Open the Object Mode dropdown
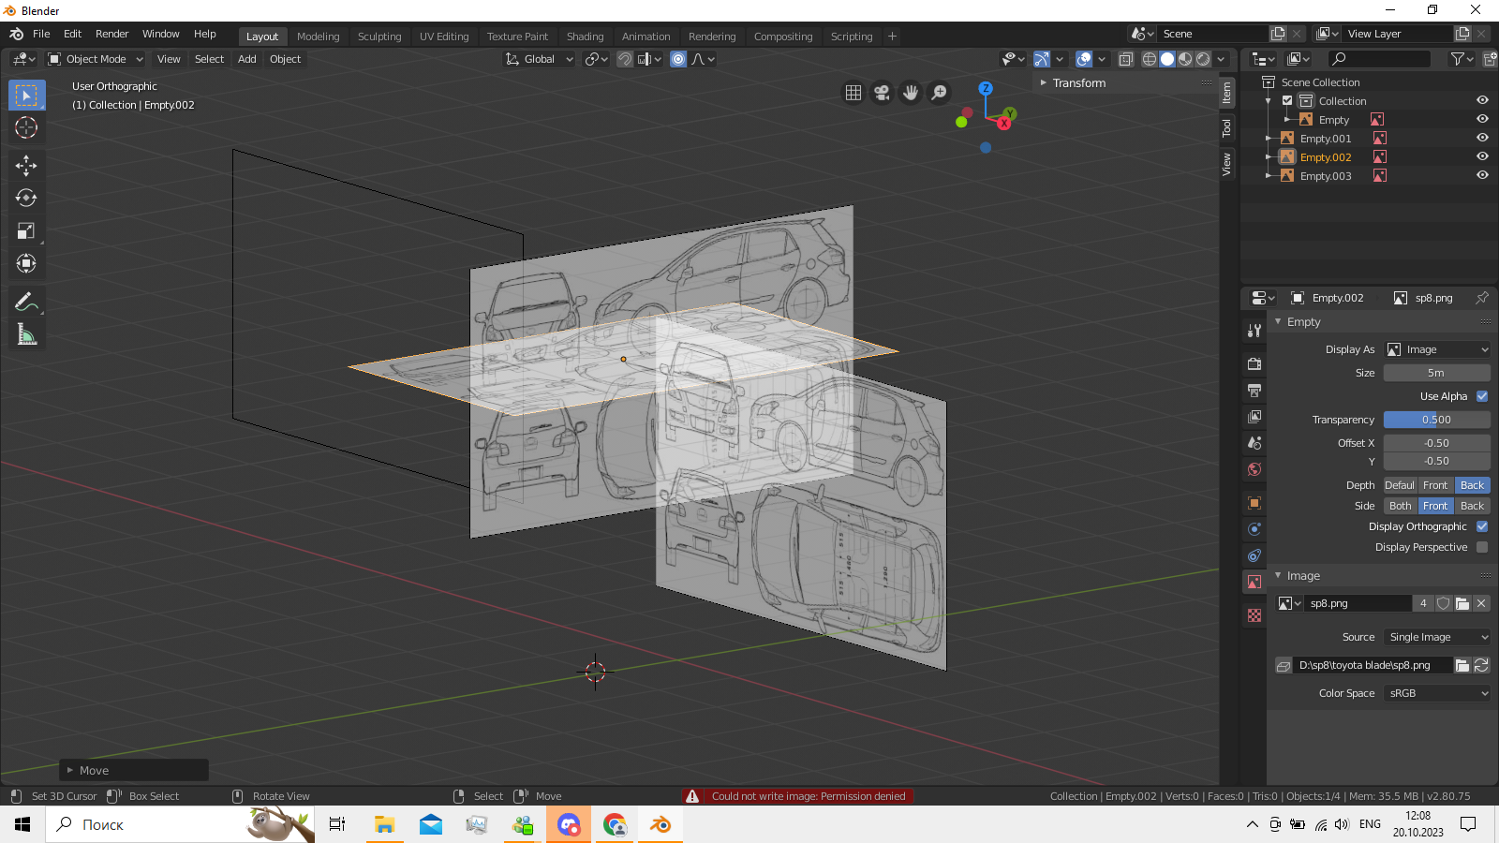The height and width of the screenshot is (843, 1499). coord(96,59)
